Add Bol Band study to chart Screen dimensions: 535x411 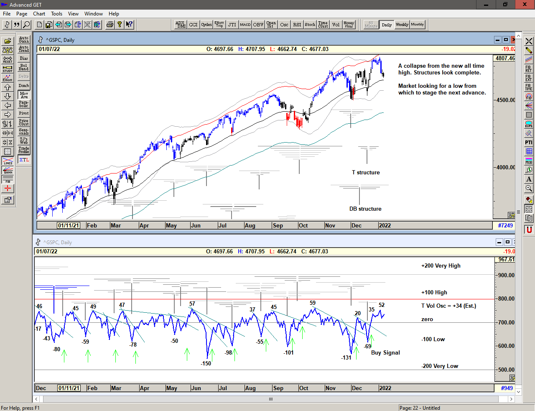(24, 67)
